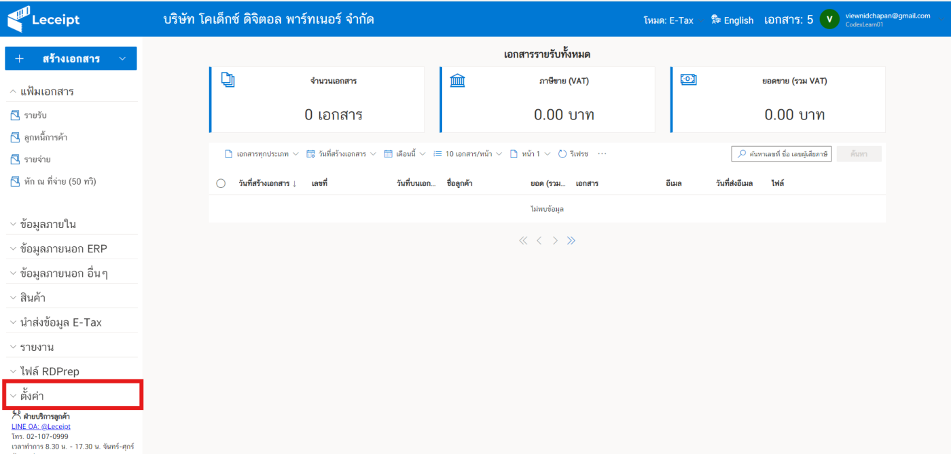
Task: Open รายรับ in the document folder list
Action: pos(35,115)
